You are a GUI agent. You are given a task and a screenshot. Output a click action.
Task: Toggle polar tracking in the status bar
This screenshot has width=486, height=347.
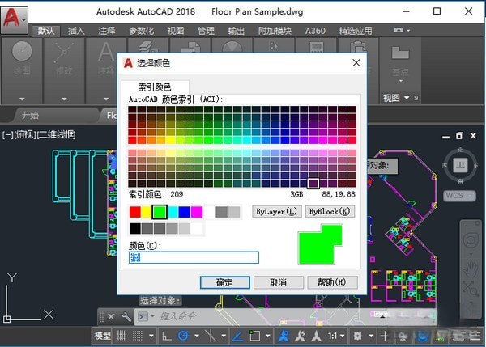tap(184, 336)
